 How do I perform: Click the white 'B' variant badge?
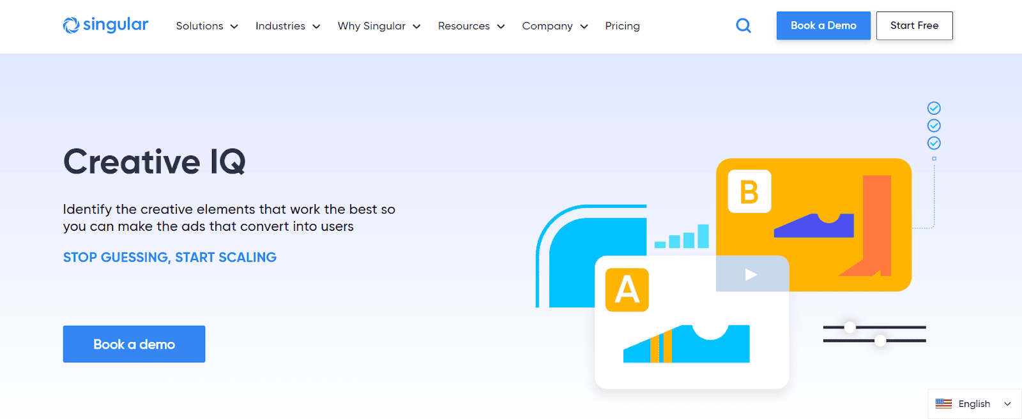point(749,191)
